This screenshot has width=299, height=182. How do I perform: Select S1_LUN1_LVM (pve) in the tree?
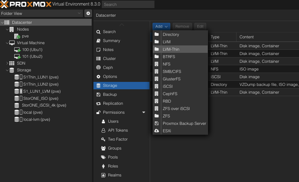tap(42, 91)
